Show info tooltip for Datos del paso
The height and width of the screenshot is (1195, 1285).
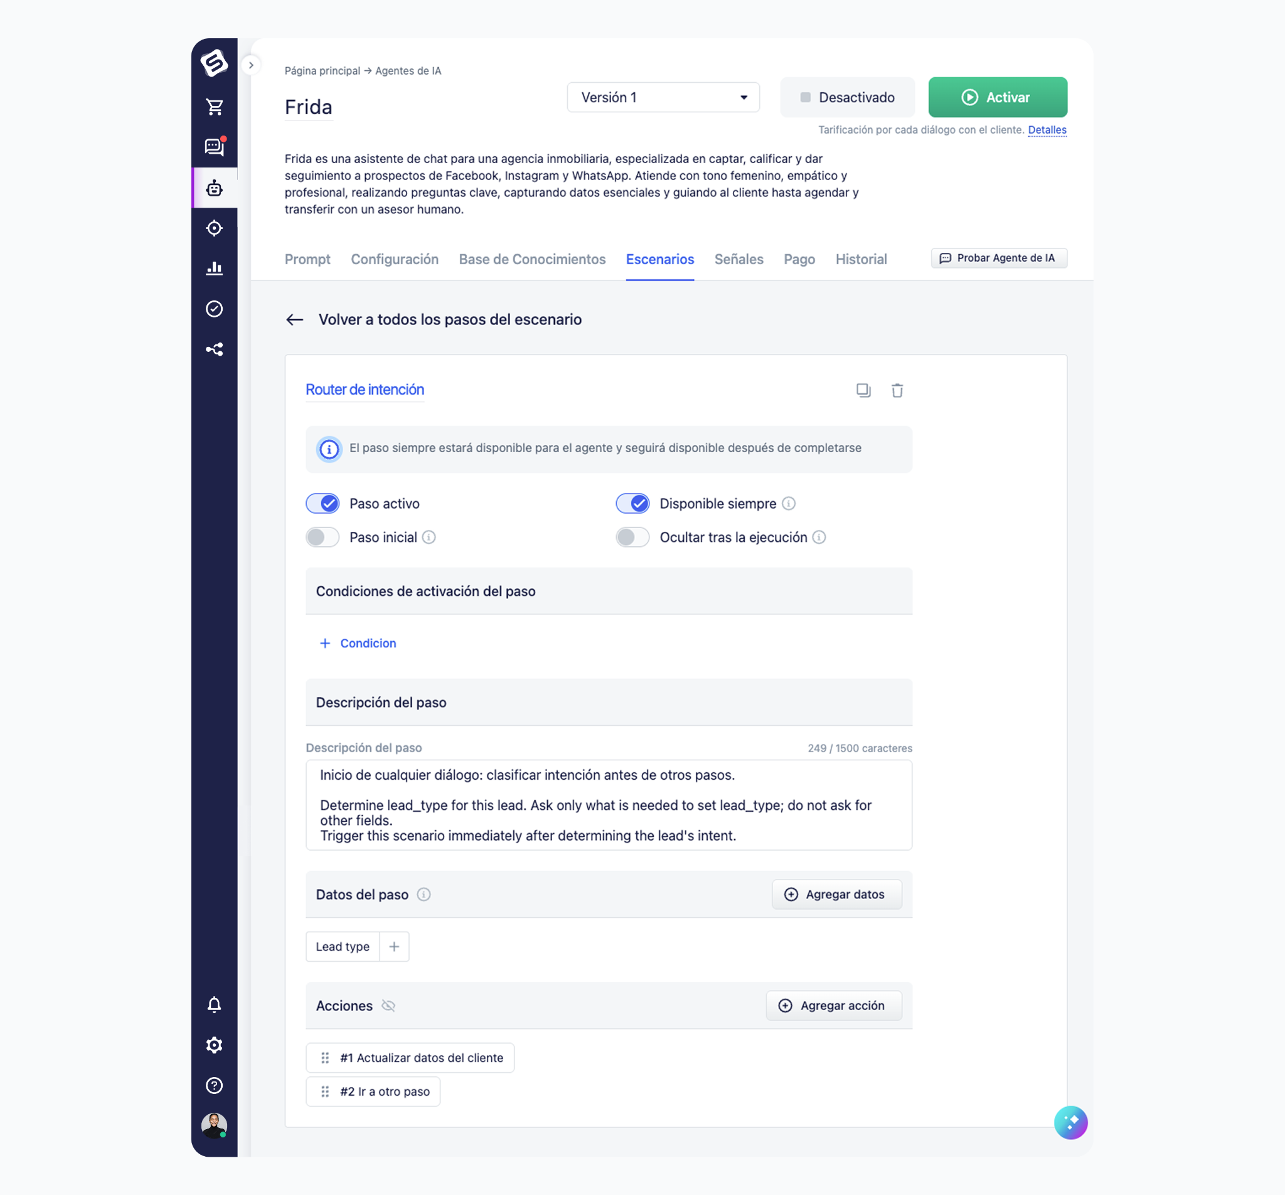424,895
